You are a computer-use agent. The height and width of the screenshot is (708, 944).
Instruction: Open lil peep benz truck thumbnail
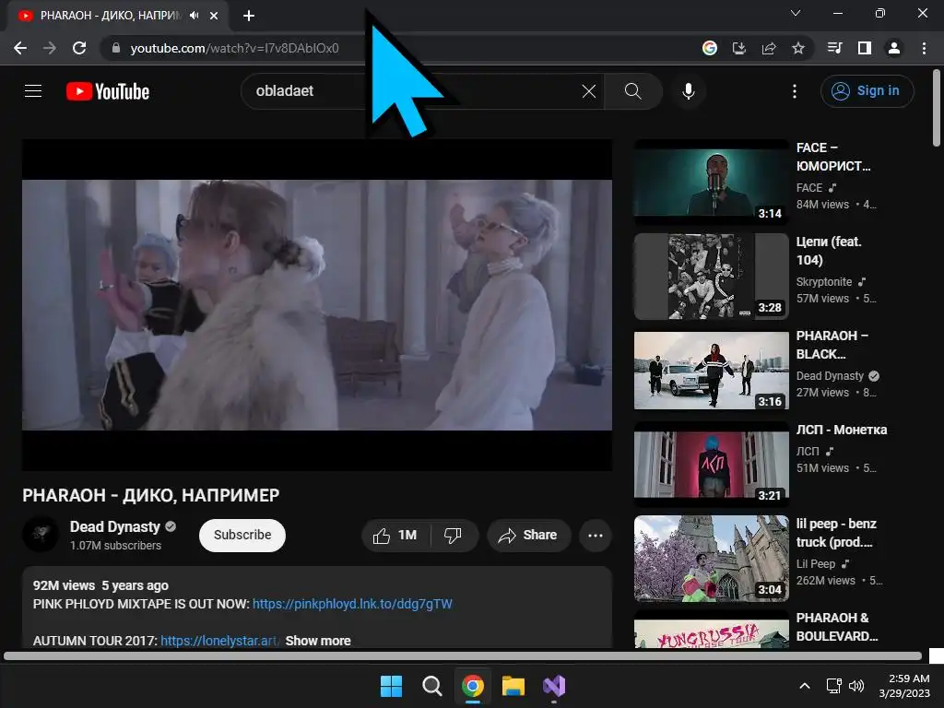pos(711,558)
